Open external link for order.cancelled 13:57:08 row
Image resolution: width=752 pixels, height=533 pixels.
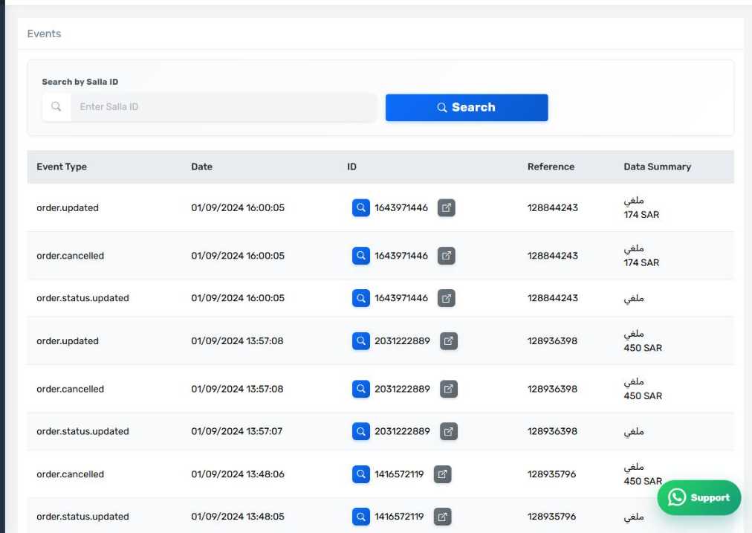[448, 389]
